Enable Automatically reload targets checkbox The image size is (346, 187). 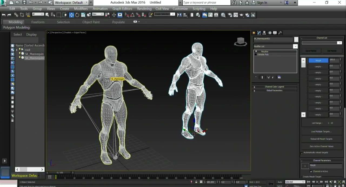302,153
